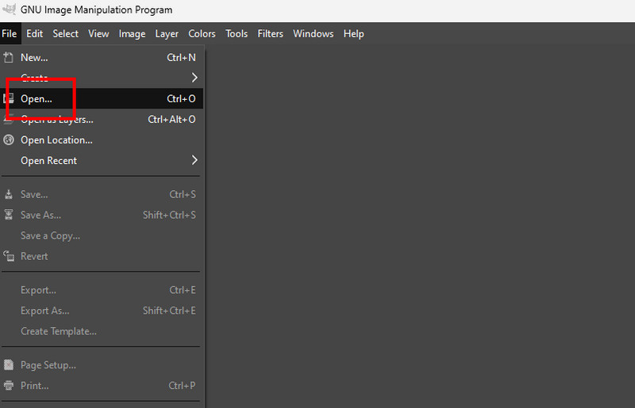The width and height of the screenshot is (635, 408).
Task: Select the Export As menu entry
Action: (x=44, y=311)
